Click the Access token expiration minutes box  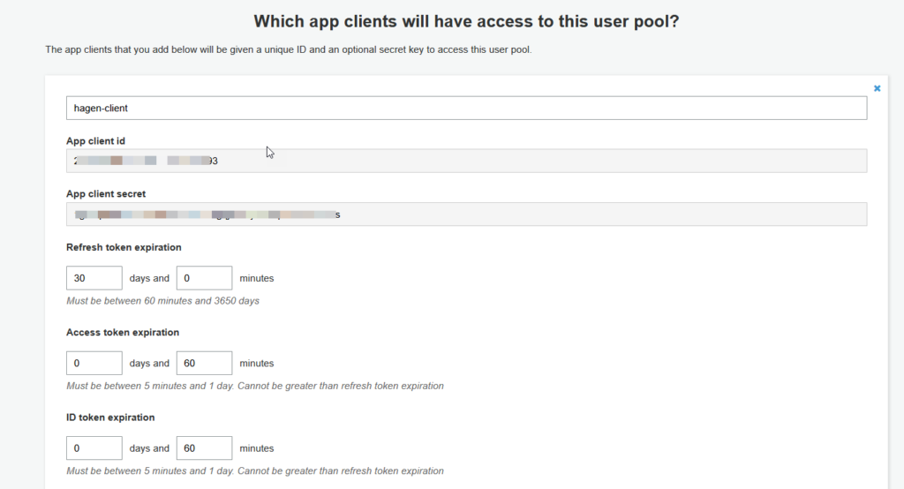click(x=204, y=363)
